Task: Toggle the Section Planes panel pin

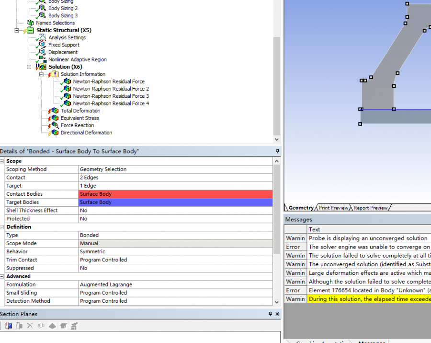Action: pyautogui.click(x=271, y=314)
